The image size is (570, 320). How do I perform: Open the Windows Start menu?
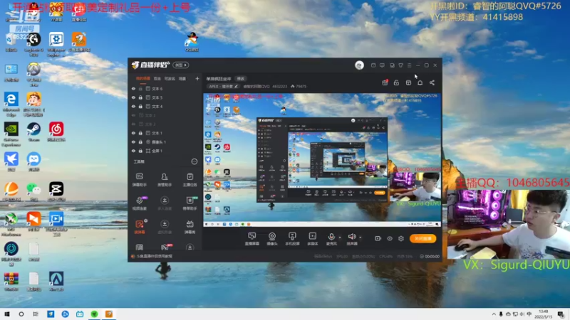(7, 314)
